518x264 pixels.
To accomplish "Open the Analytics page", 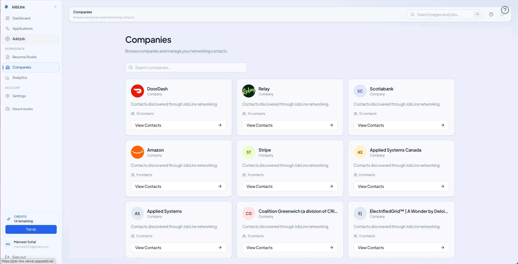I will [x=31, y=77].
